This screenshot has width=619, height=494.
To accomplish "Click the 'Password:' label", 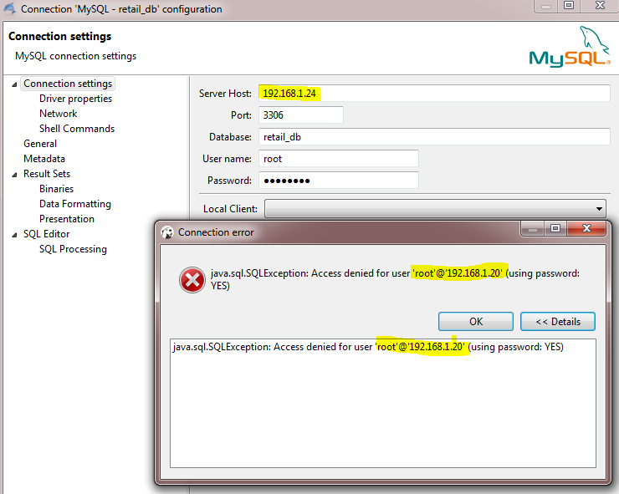I will tap(229, 181).
